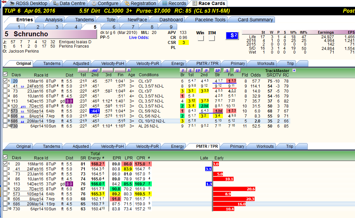Toggle the select-all checkbox above the Original table

[x=5, y=74]
